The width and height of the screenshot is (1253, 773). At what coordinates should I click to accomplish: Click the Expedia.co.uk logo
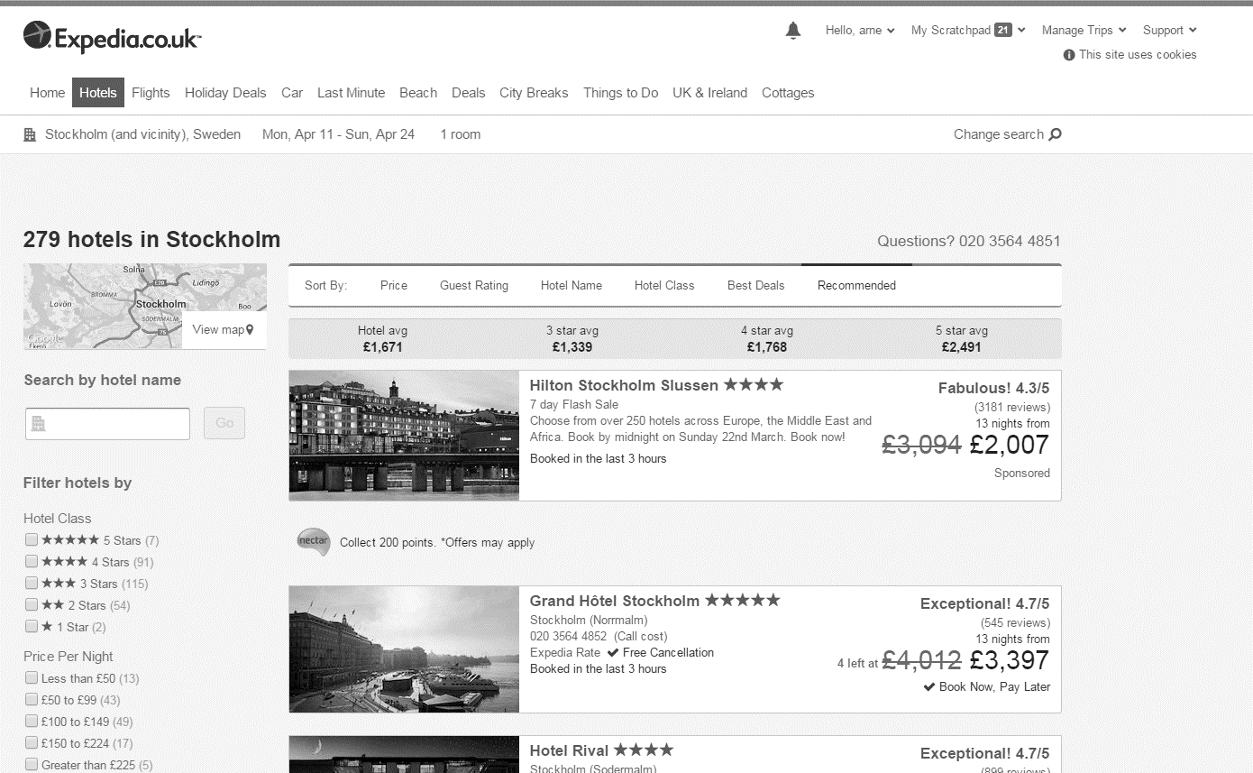tap(112, 37)
